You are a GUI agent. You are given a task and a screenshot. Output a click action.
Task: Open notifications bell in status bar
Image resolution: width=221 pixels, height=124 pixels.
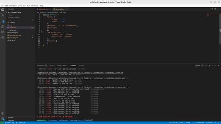219,123
